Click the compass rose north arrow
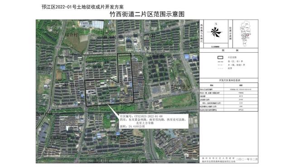 click(x=216, y=32)
